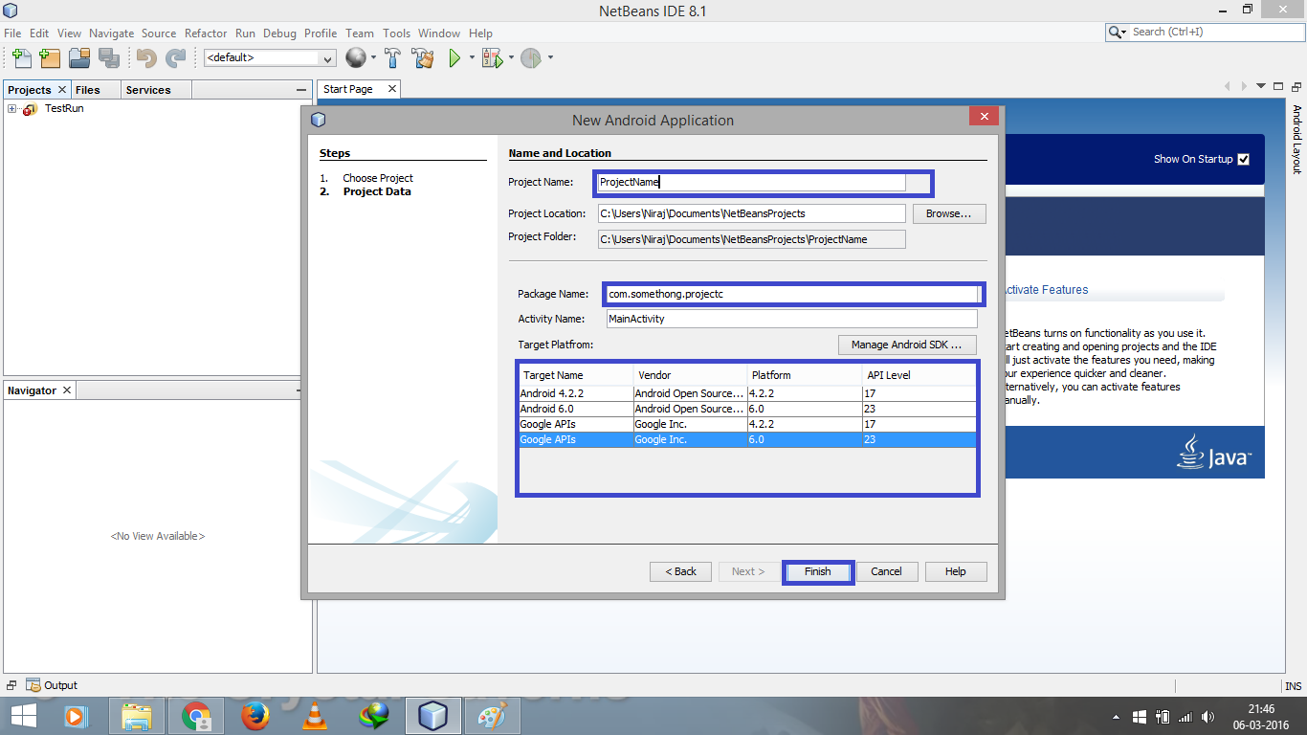Select the Android 4.2.2 target row
This screenshot has height=735, width=1307.
point(747,393)
